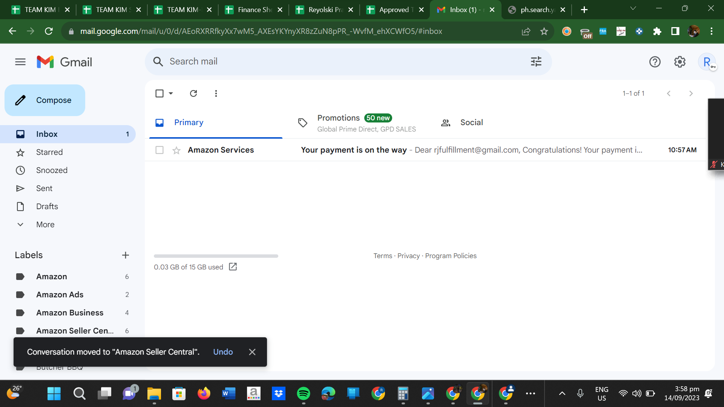
Task: Open the Amazon Business label
Action: point(68,313)
